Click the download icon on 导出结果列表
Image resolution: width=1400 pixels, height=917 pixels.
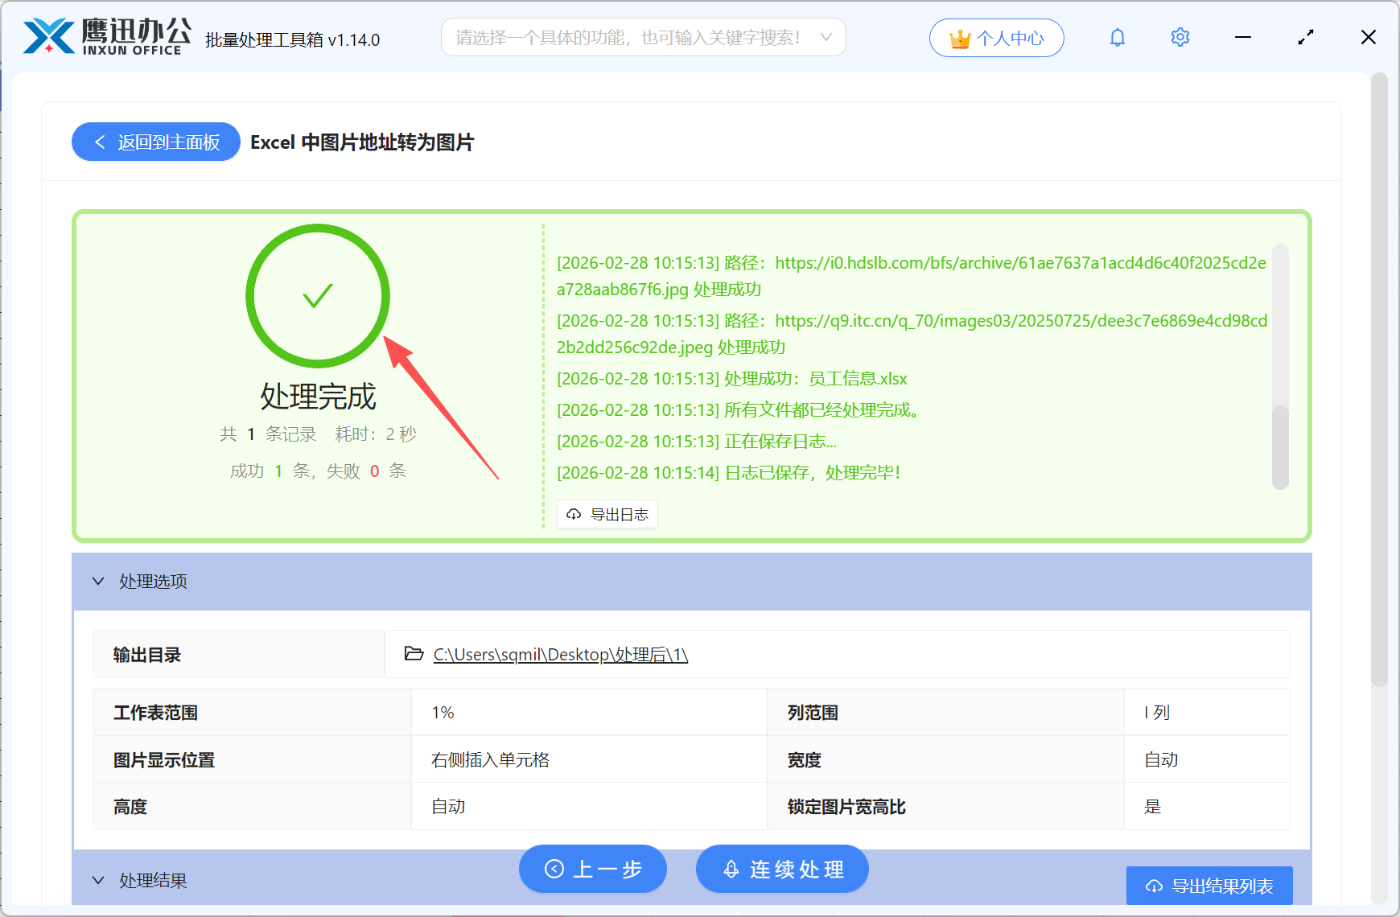1152,886
